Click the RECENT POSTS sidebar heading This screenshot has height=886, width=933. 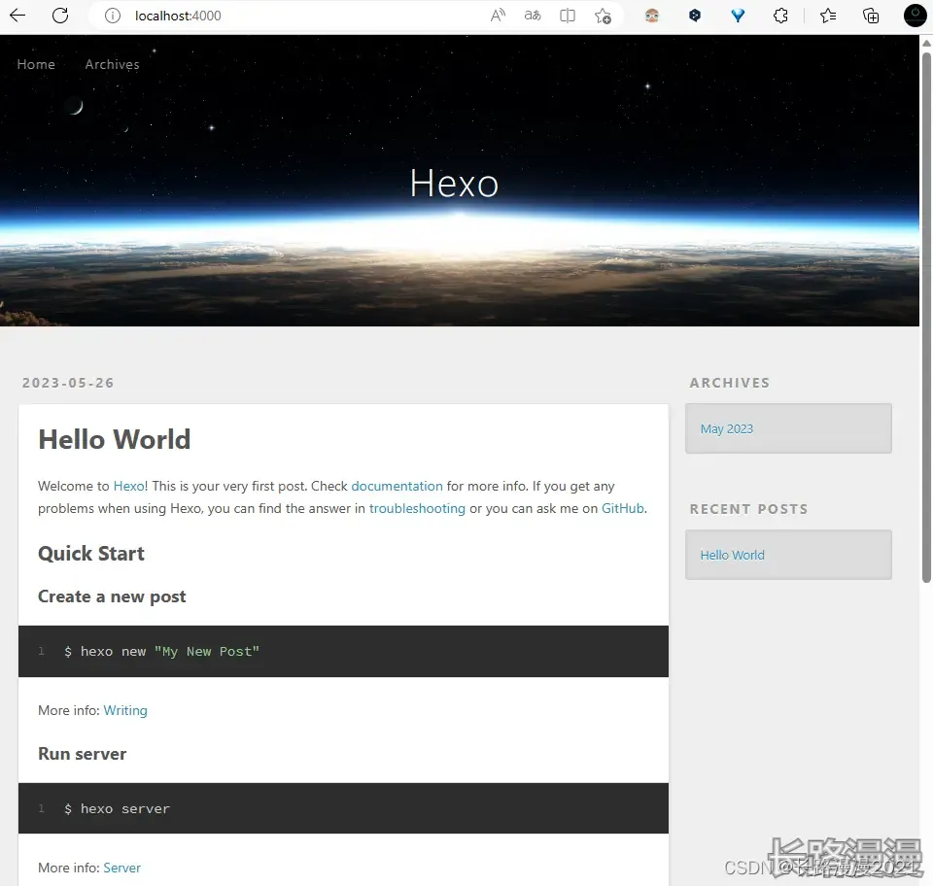(748, 509)
